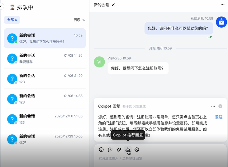Open Copilot reply panel more options
The height and width of the screenshot is (167, 228).
coord(213,106)
